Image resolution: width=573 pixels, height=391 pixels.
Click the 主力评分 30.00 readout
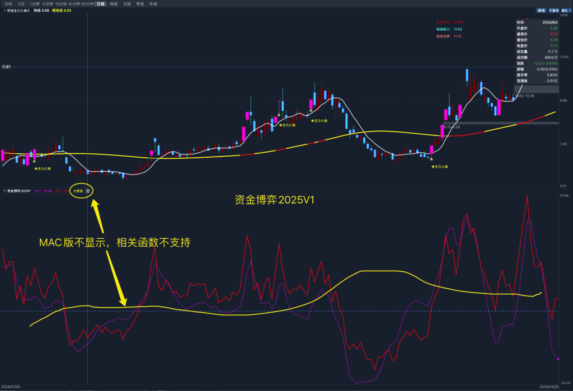pyautogui.click(x=449, y=22)
